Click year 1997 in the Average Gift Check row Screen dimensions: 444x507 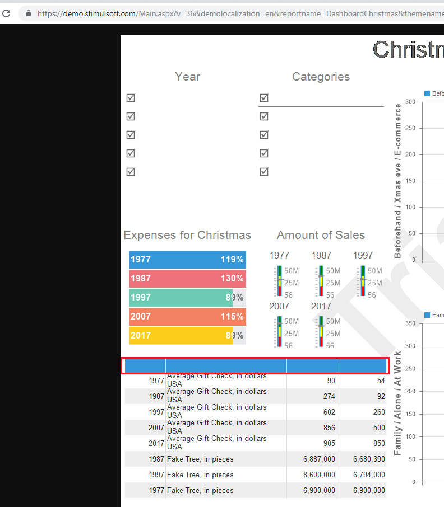click(156, 412)
